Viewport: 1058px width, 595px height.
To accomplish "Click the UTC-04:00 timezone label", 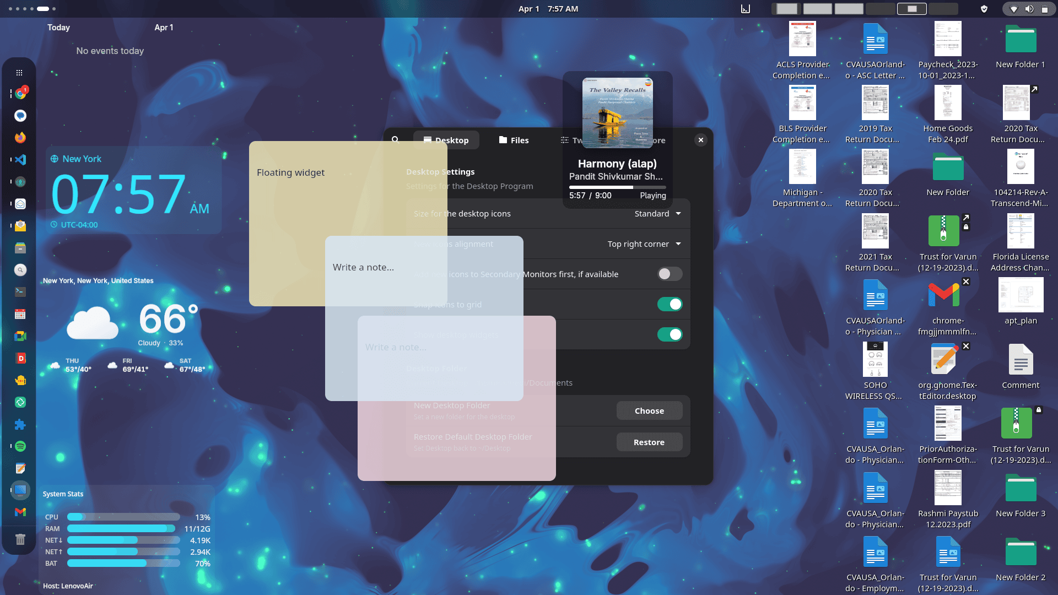I will coord(79,225).
